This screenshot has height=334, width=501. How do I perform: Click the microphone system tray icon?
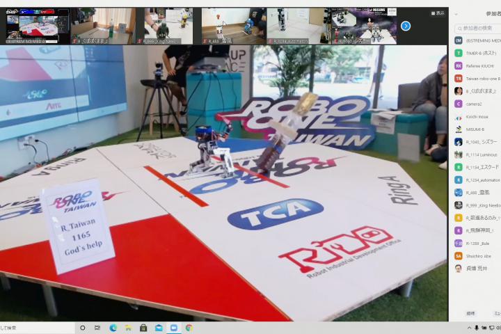(477, 328)
